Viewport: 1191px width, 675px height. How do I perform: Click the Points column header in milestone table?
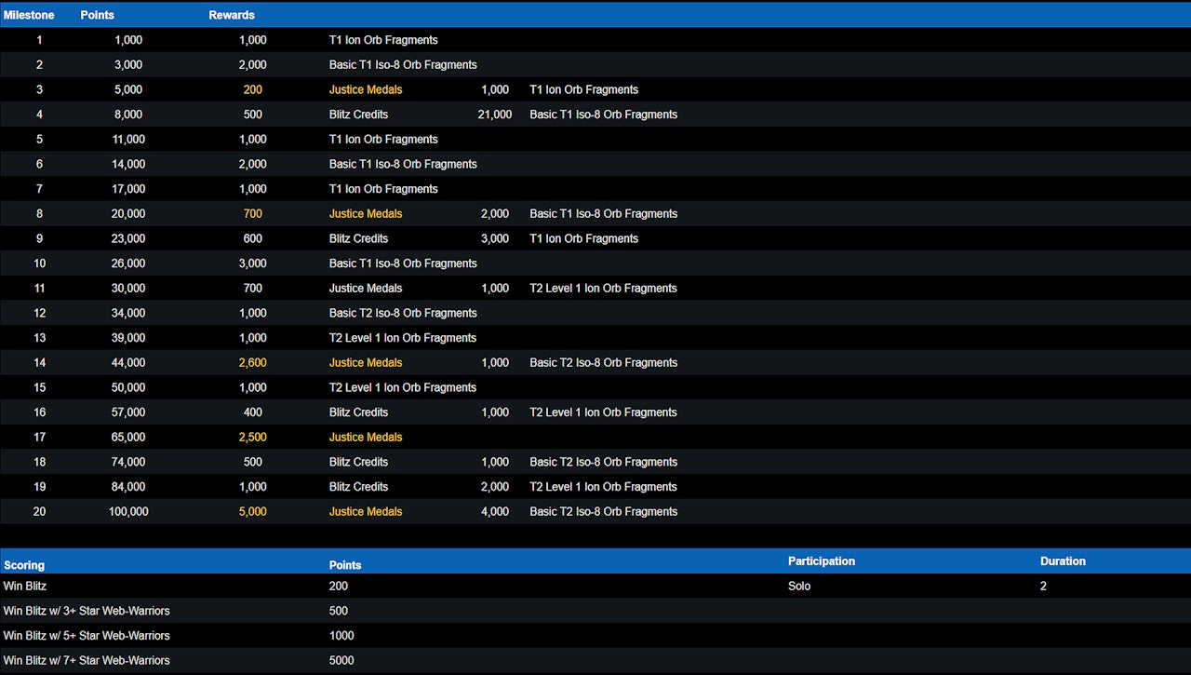point(97,15)
